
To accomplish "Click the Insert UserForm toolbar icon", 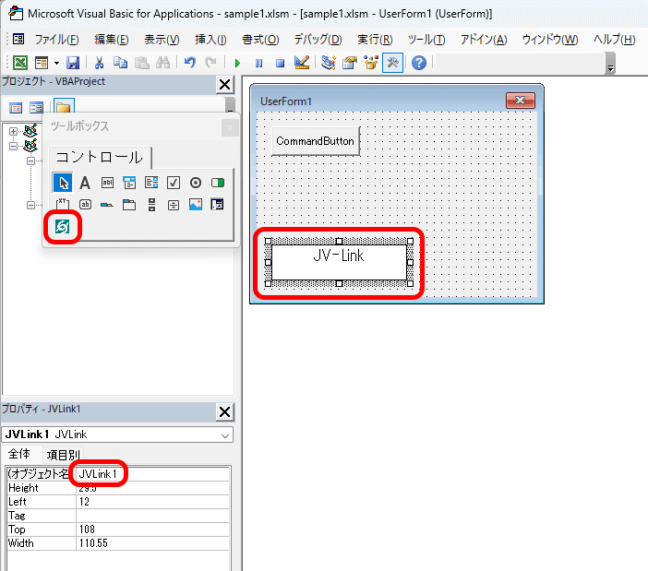I will 42,63.
